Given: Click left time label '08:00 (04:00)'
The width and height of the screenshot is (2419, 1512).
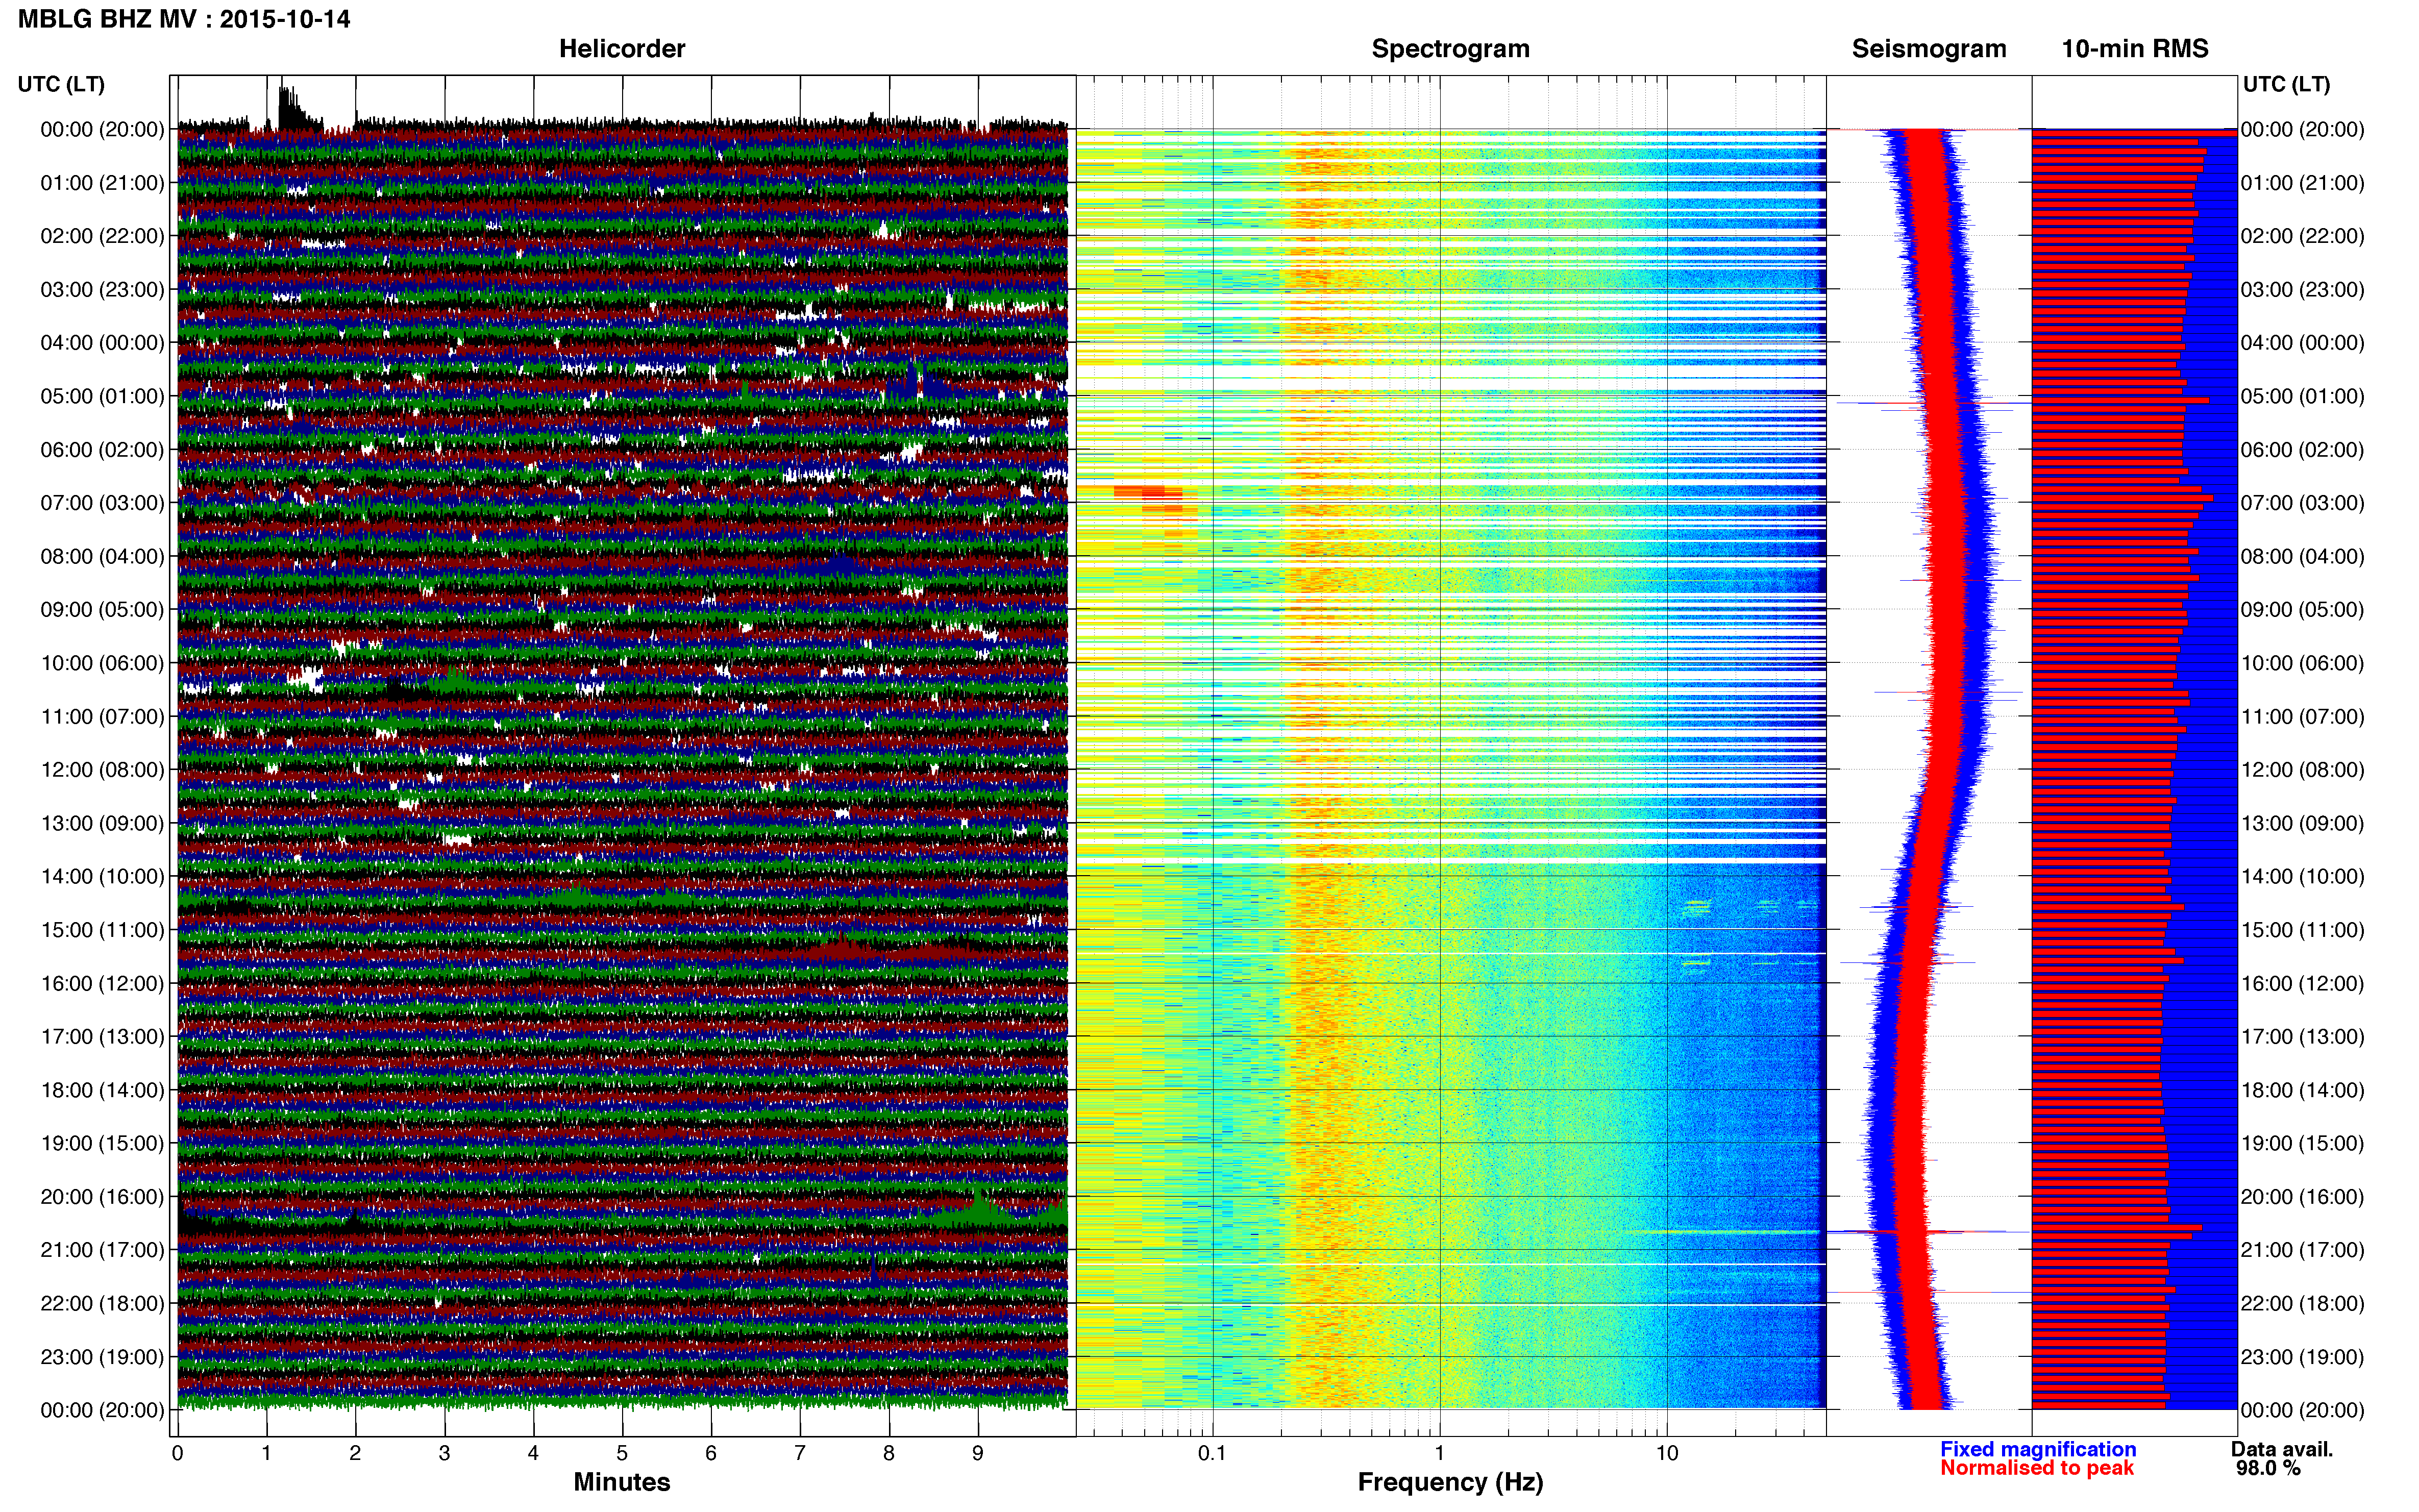Looking at the screenshot, I should coord(102,556).
